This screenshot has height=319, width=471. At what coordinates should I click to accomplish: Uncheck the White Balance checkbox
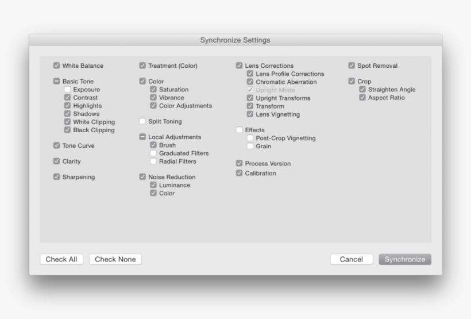56,66
